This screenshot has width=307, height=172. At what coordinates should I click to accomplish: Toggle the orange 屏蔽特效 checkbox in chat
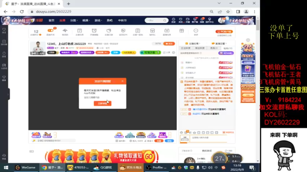[x=224, y=132]
